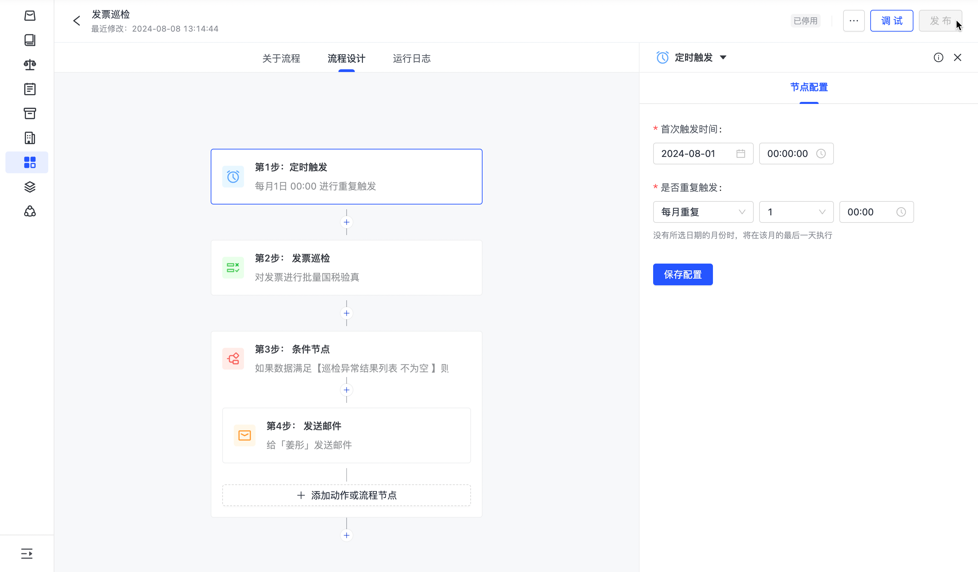
Task: Switch to the 关于流程 tab
Action: (281, 58)
